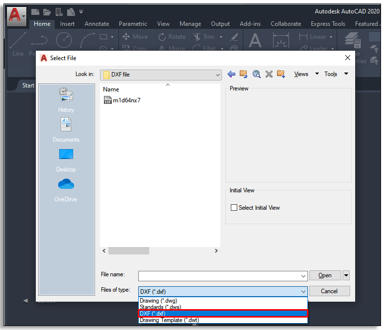This screenshot has height=330, width=385.
Task: Click the Delete X icon in dialog toolbar
Action: point(269,74)
